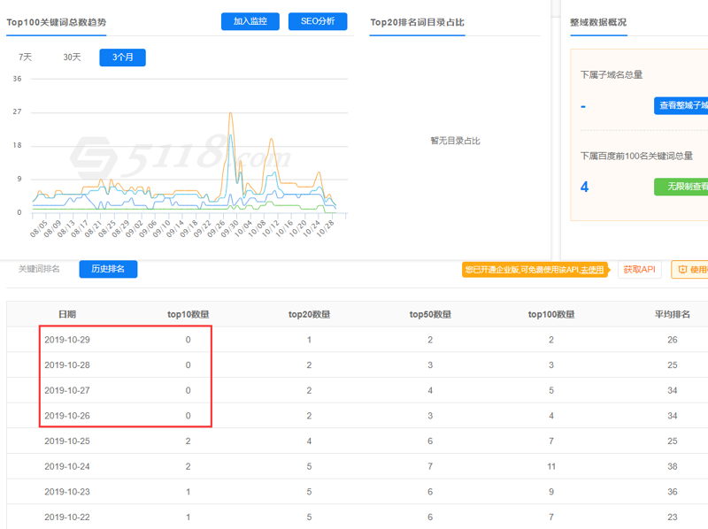This screenshot has height=529, width=708.
Task: Click the 10/28 x-axis date label
Action: (x=325, y=228)
